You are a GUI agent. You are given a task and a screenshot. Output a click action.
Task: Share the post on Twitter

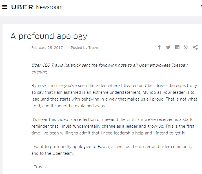[168, 47]
